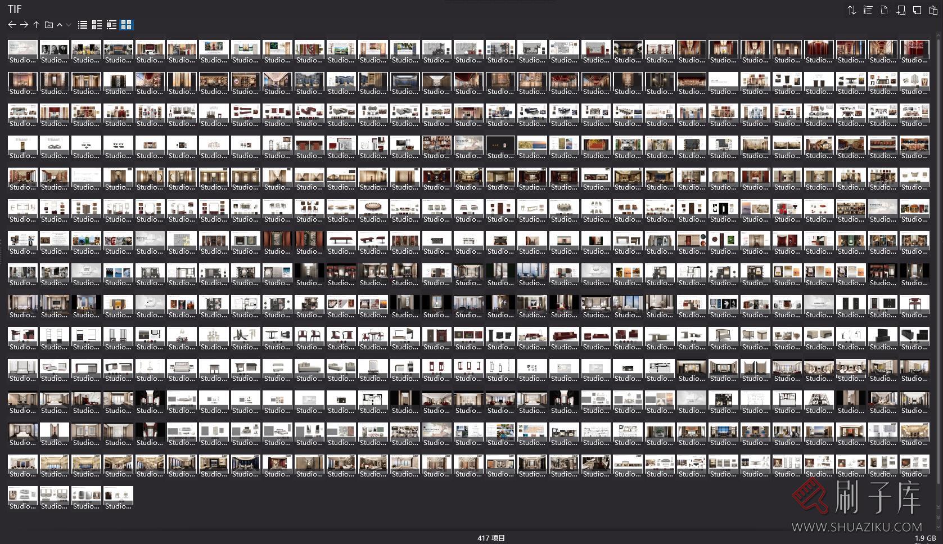Click the TIF folder title
Image resolution: width=943 pixels, height=544 pixels.
point(15,9)
